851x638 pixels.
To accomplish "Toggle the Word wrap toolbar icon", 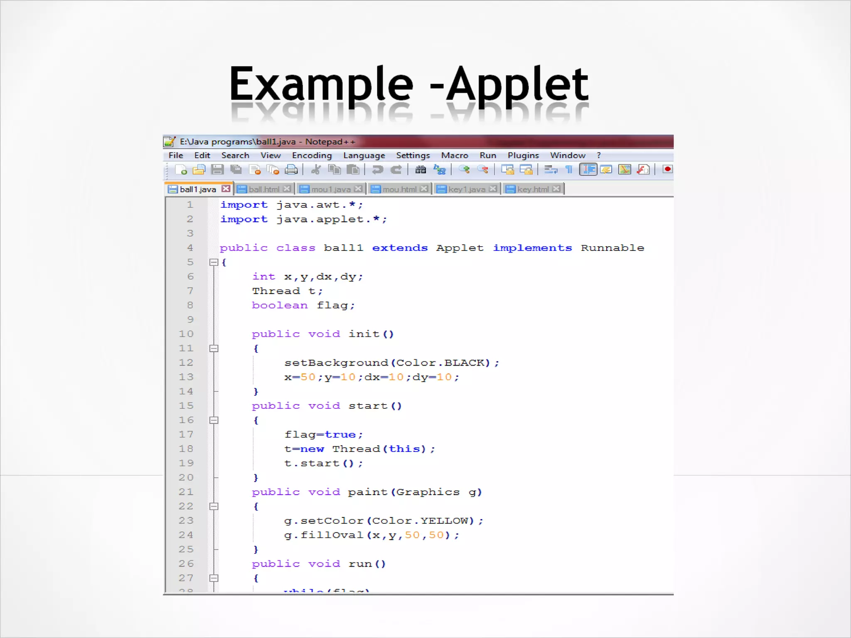I will point(551,169).
